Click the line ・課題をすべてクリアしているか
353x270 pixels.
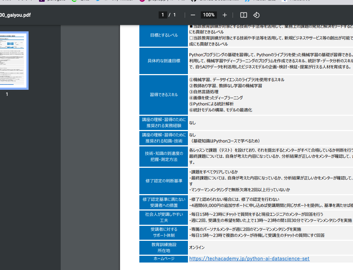213,172
